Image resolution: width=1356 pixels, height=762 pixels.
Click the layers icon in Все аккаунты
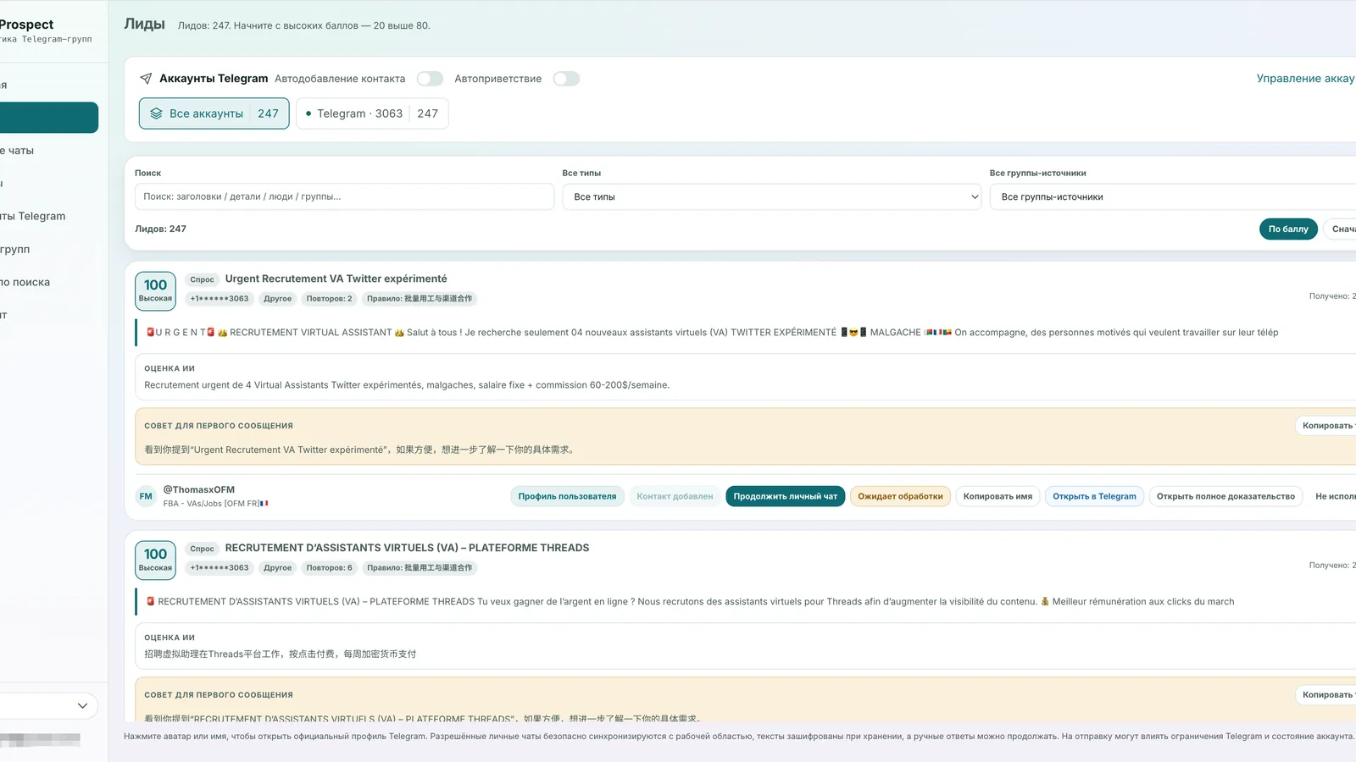156,113
